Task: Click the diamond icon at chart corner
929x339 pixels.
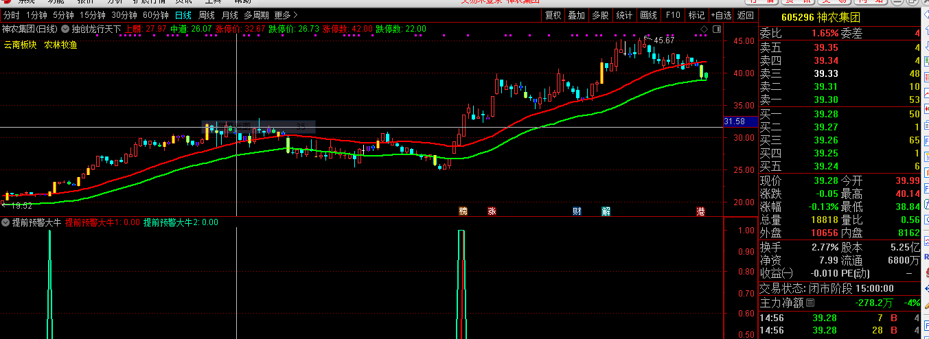Action: 704,30
